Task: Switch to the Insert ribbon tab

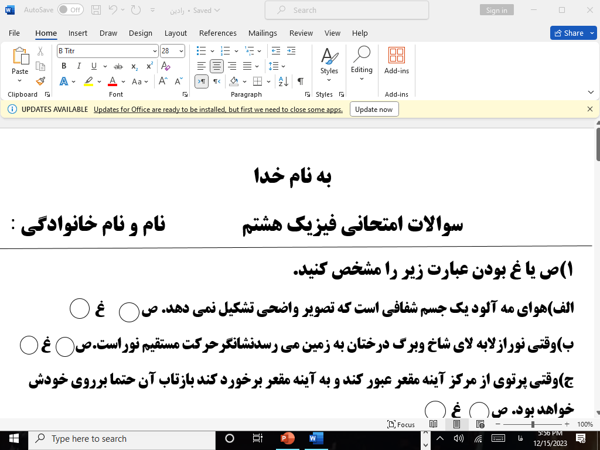Action: click(x=78, y=33)
